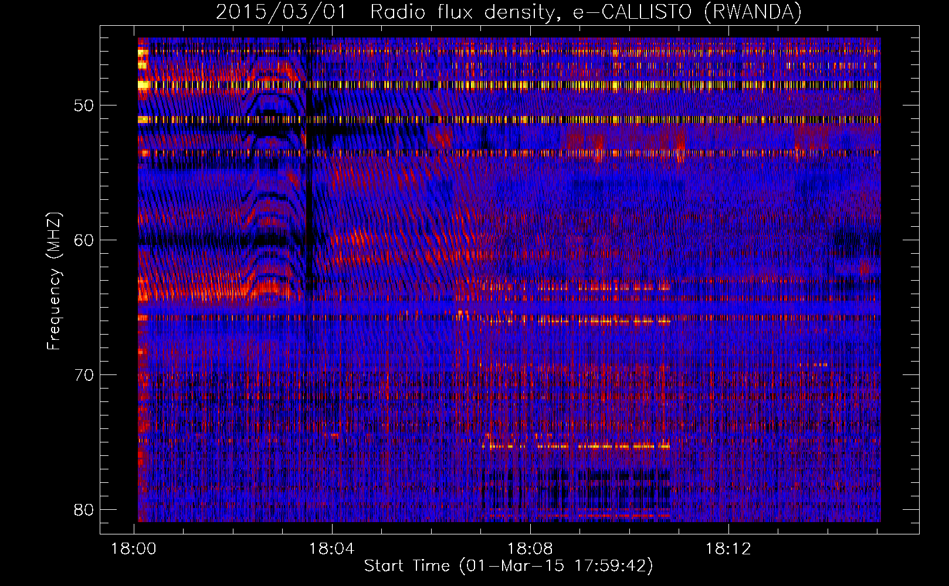949x586 pixels.
Task: Click the 60 frequency tick label
Action: 84,240
